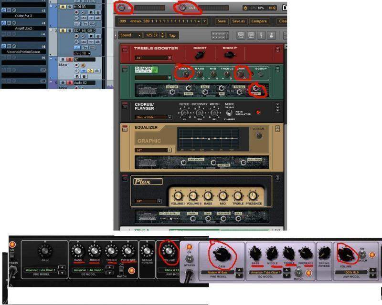
Task: Open the chn: 10 channel dropdown
Action: click(82, 53)
